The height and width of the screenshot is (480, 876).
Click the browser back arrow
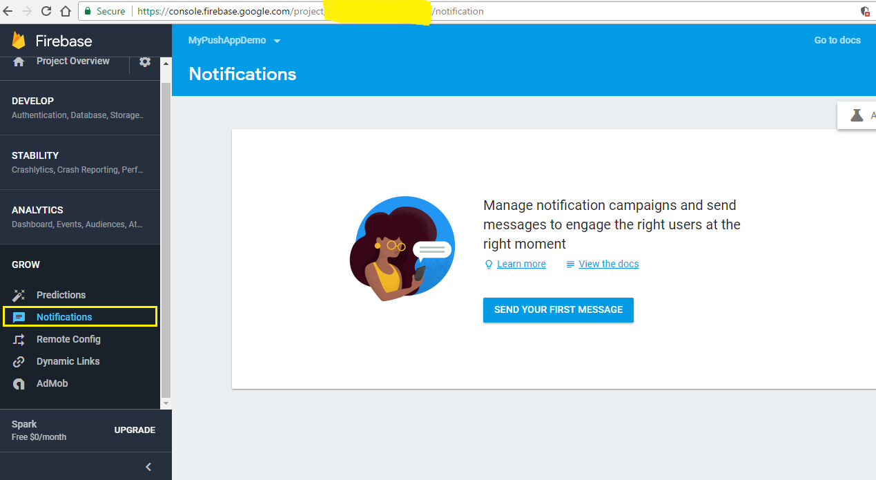tap(8, 11)
